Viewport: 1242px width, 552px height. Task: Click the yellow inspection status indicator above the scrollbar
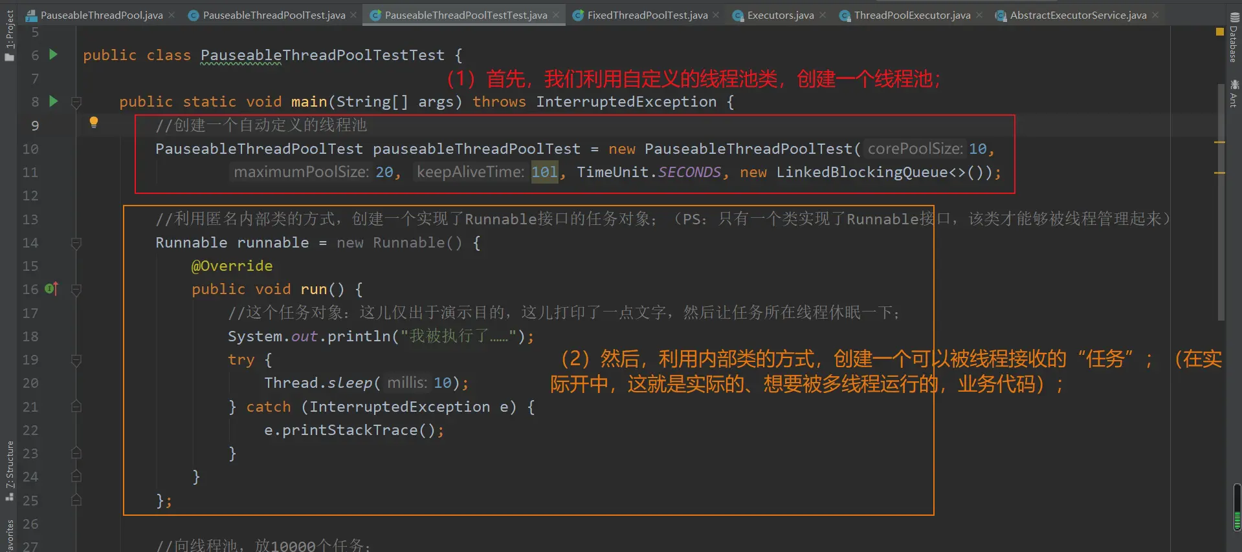[x=1220, y=32]
